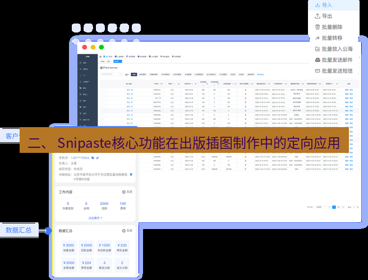Select 批量发送短信 menu entry

point(334,71)
